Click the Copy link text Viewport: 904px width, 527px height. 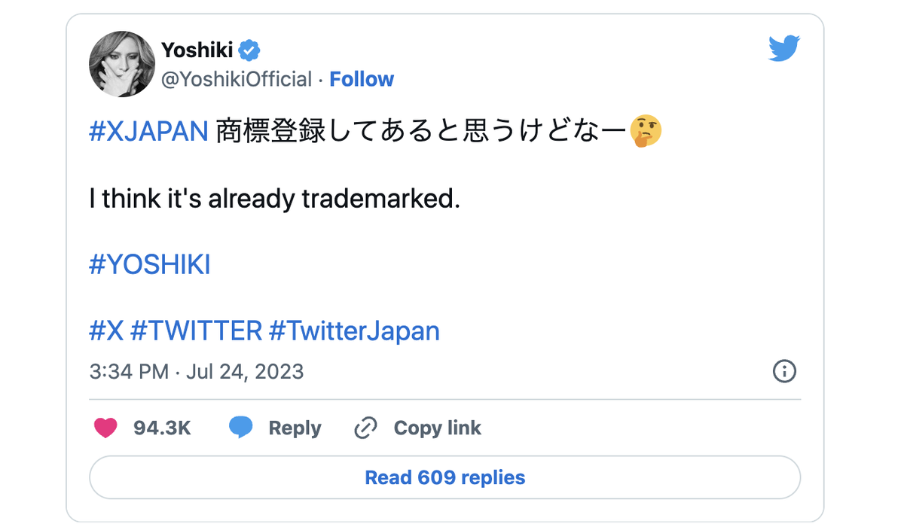coord(437,428)
